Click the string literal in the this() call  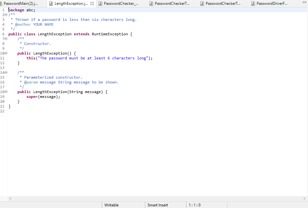[93, 58]
